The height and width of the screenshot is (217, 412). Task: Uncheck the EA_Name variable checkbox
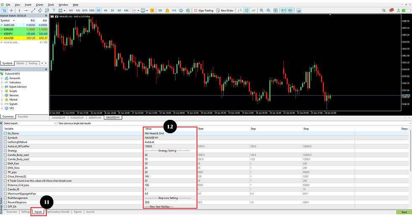coord(5,133)
